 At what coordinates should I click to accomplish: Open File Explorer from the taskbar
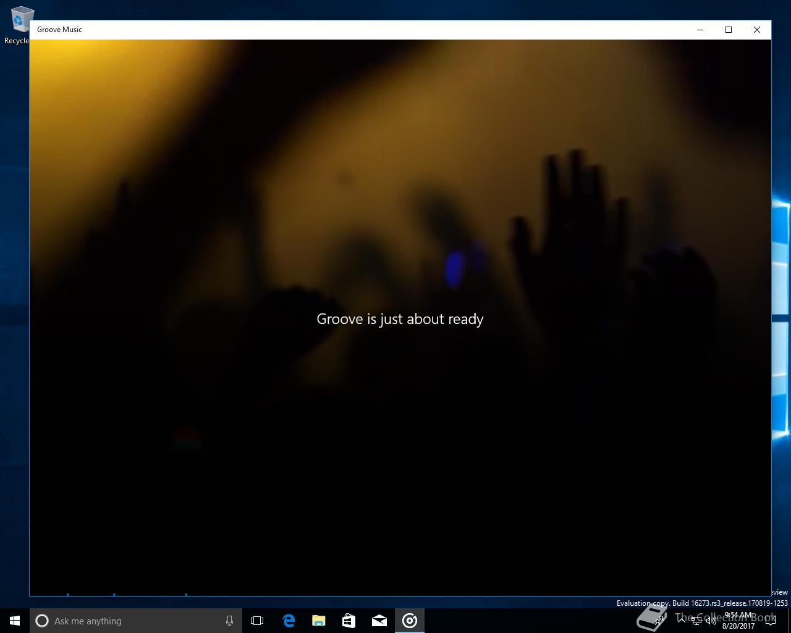pos(318,621)
